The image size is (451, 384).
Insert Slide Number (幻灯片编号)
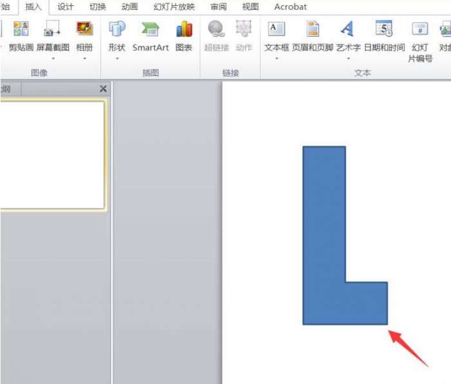click(x=420, y=41)
